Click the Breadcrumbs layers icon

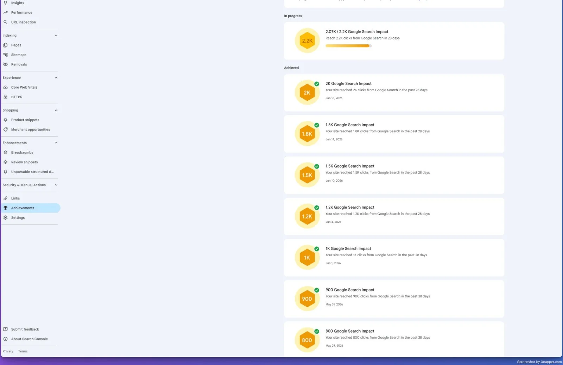click(5, 152)
